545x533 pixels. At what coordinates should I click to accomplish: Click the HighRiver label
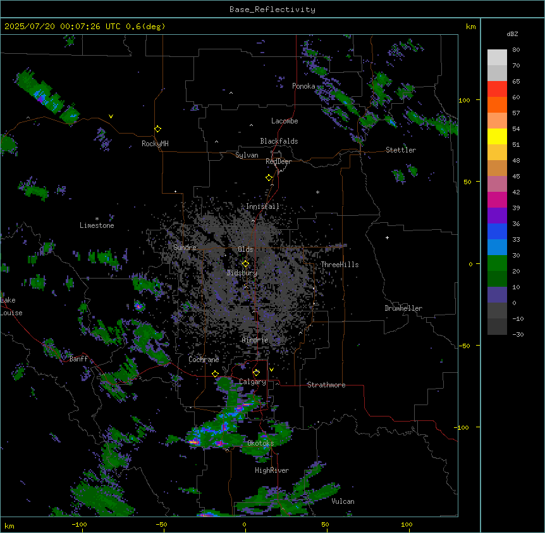[272, 470]
